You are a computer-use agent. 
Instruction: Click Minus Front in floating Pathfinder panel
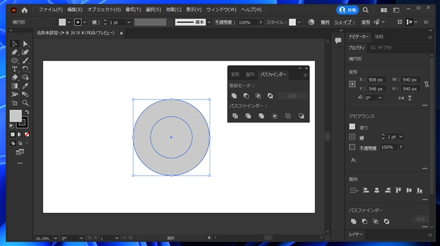[246, 96]
